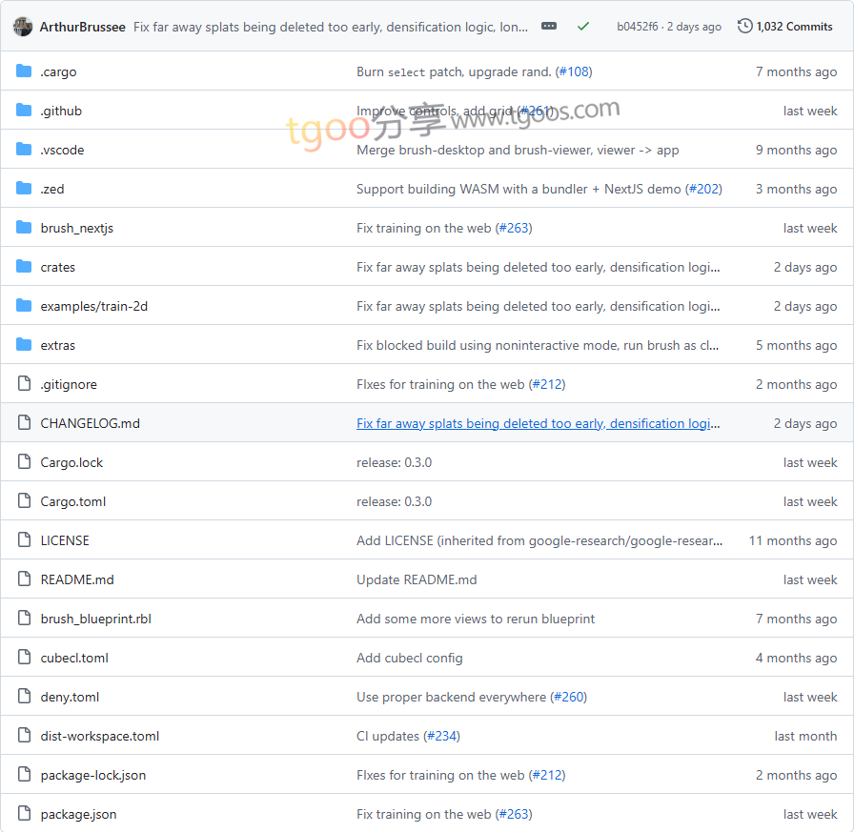Open the 'Add cubecl config' commit message

point(409,658)
